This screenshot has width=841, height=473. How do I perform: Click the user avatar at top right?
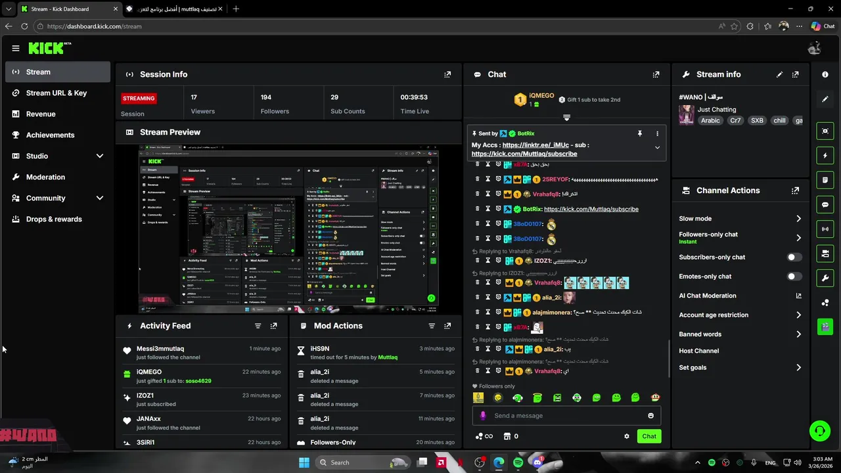pyautogui.click(x=815, y=48)
